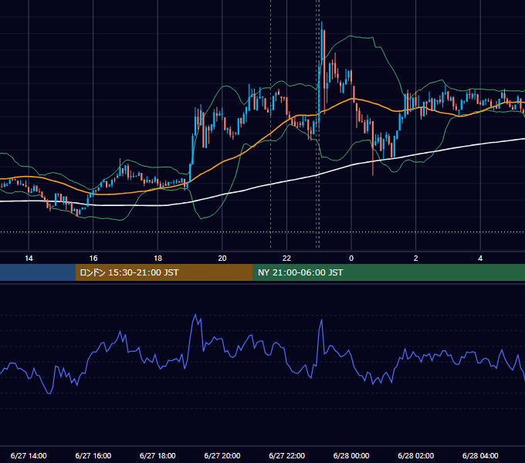Click the 16 hour label on price chart axis
The width and height of the screenshot is (525, 463).
point(93,259)
